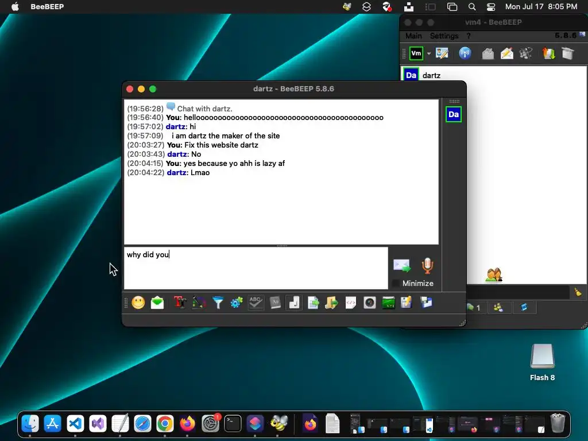588x441 pixels.
Task: Open the BeeBEEP menu in macOS menu bar
Action: click(x=47, y=7)
